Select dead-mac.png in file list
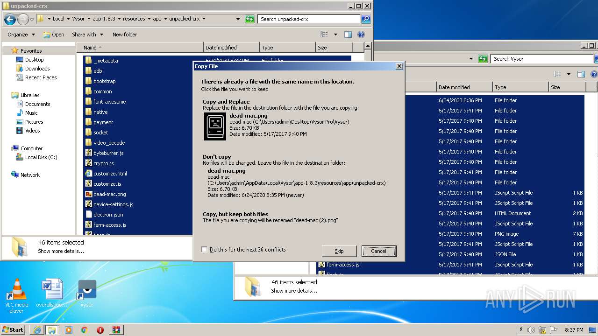 [x=106, y=194]
